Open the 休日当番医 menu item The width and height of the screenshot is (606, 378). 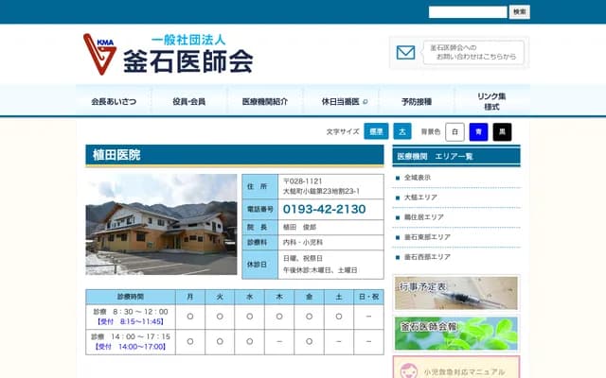pyautogui.click(x=341, y=101)
